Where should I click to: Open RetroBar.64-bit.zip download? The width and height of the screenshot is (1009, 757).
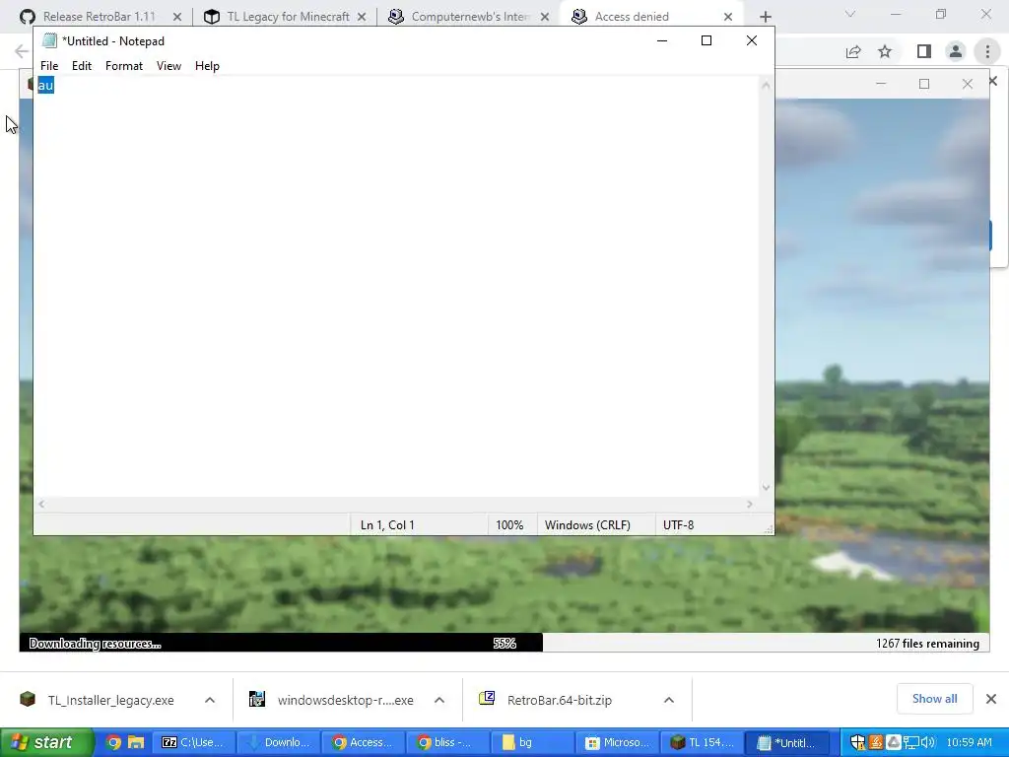pos(547,700)
